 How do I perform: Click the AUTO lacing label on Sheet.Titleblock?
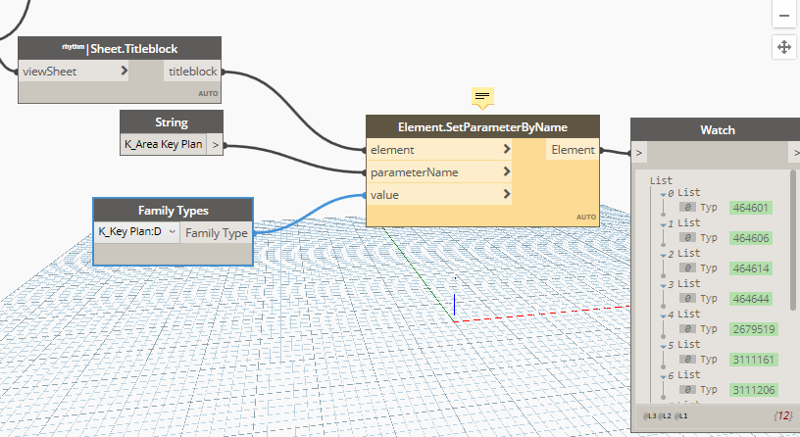click(x=208, y=94)
